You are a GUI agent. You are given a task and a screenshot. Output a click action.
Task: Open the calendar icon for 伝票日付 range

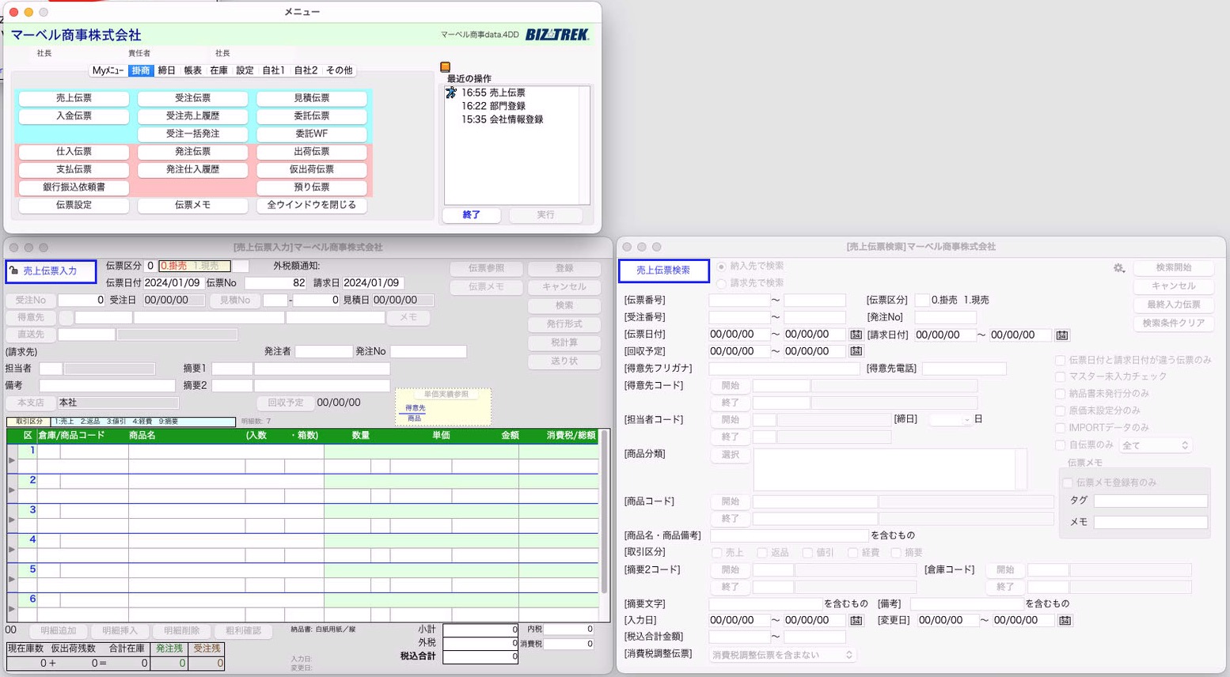pyautogui.click(x=856, y=335)
